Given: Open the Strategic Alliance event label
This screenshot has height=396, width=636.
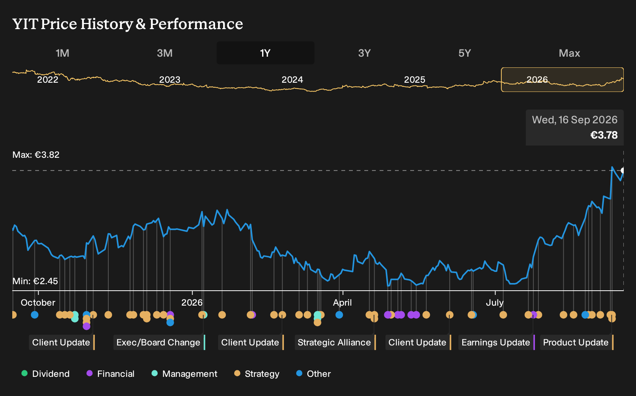Looking at the screenshot, I should [335, 342].
